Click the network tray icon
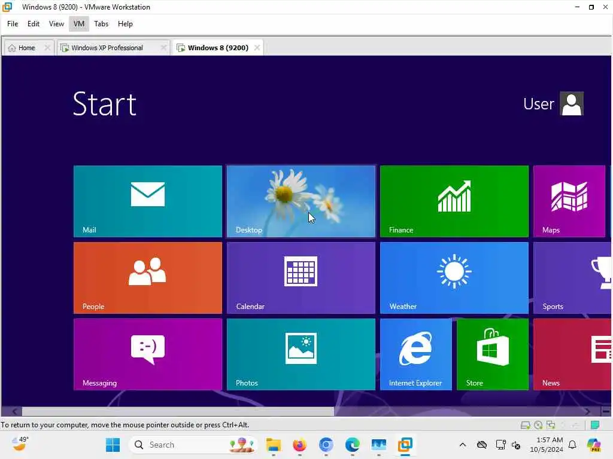This screenshot has height=459, width=613. 500,445
